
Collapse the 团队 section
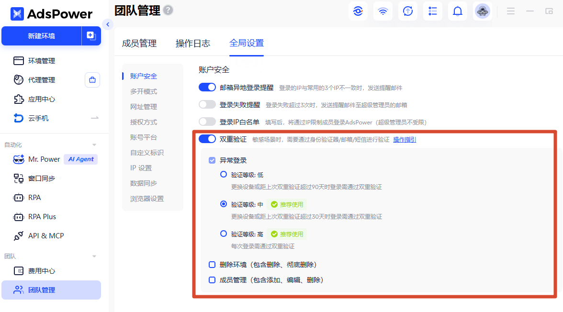click(94, 256)
